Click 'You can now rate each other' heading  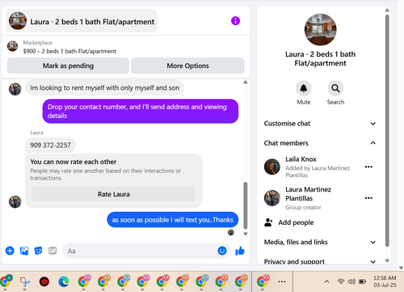pyautogui.click(x=74, y=162)
